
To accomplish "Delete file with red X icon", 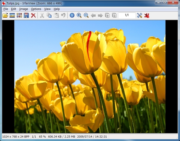I will (x=33, y=15).
